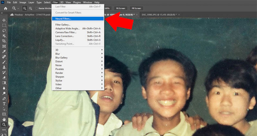This screenshot has height=136, width=257.
Task: Select the Path Selection tool
Action: [4, 109]
